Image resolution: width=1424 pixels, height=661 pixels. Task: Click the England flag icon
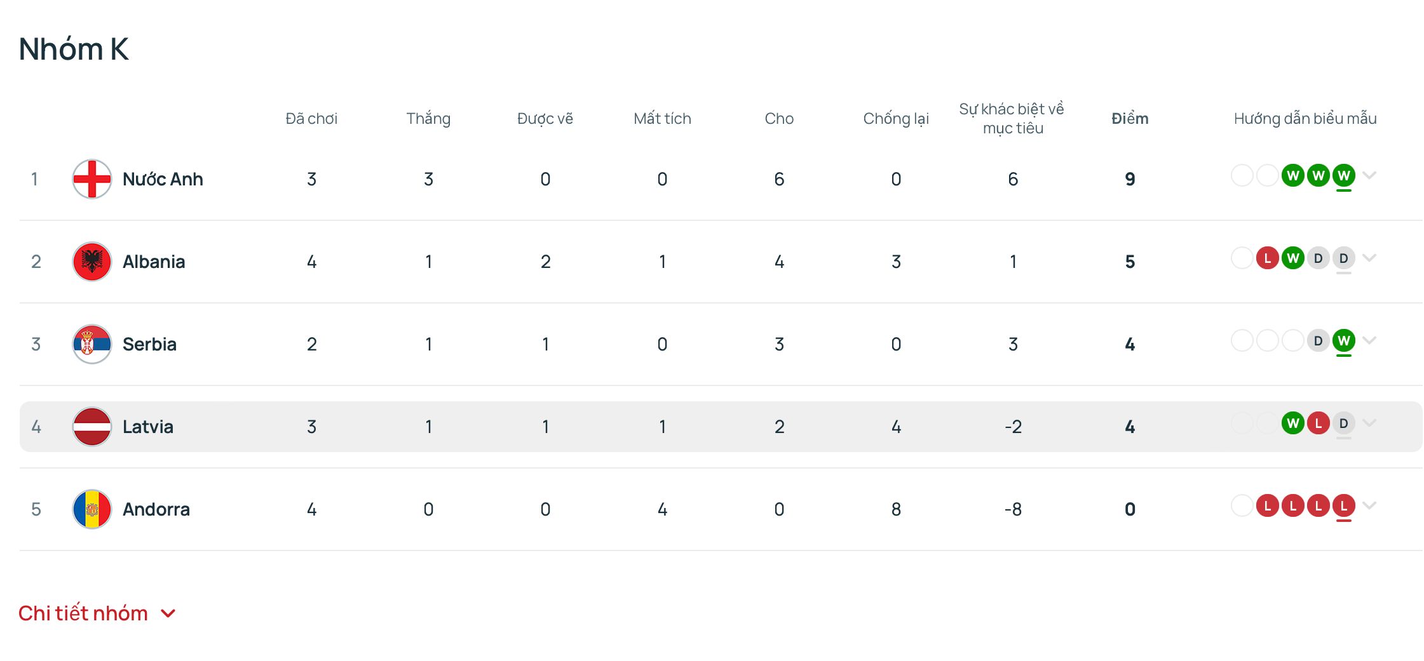[x=92, y=179]
